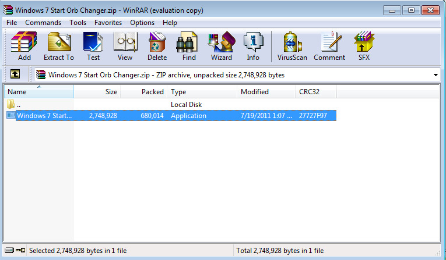Image resolution: width=446 pixels, height=260 pixels.
Task: Click the disk drive icon in status bar
Action: (x=9, y=250)
